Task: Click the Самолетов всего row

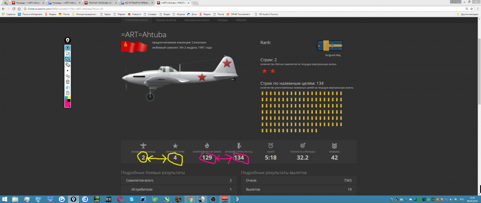Action: (179, 180)
